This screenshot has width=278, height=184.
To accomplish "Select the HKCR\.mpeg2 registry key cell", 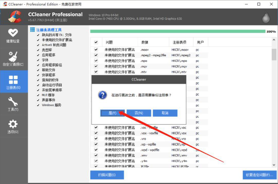I will pos(181,55).
